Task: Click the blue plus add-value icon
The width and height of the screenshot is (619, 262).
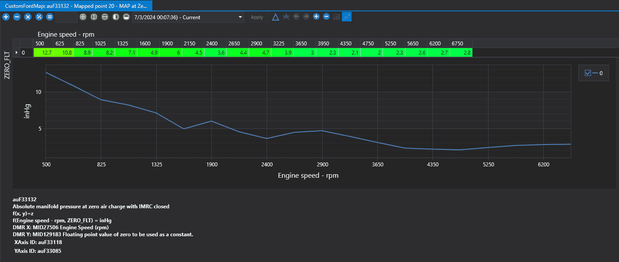Action: tap(6, 17)
